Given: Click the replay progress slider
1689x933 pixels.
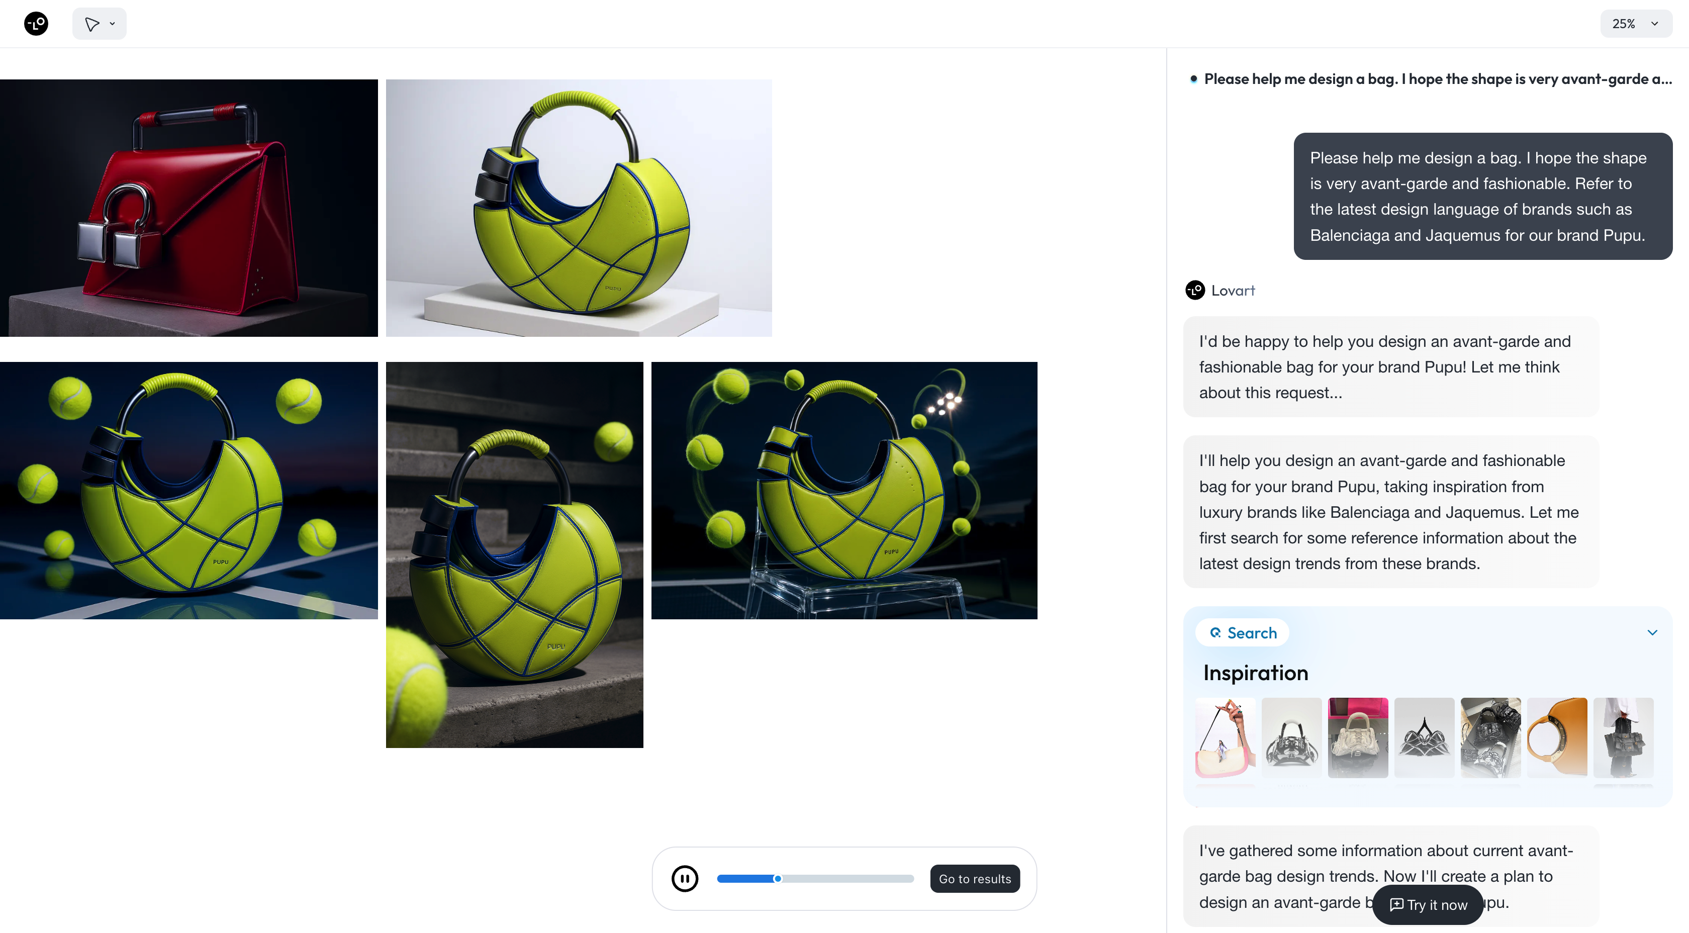Looking at the screenshot, I should click(x=815, y=879).
